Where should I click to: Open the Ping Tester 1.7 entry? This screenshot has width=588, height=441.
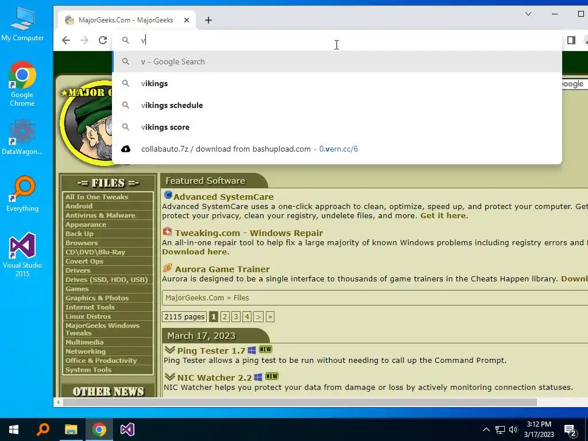[211, 351]
